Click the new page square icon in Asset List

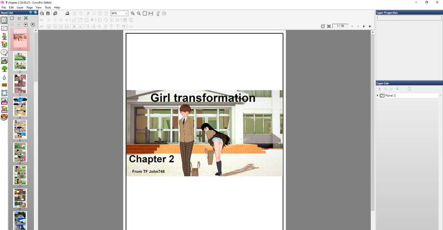click(x=12, y=18)
